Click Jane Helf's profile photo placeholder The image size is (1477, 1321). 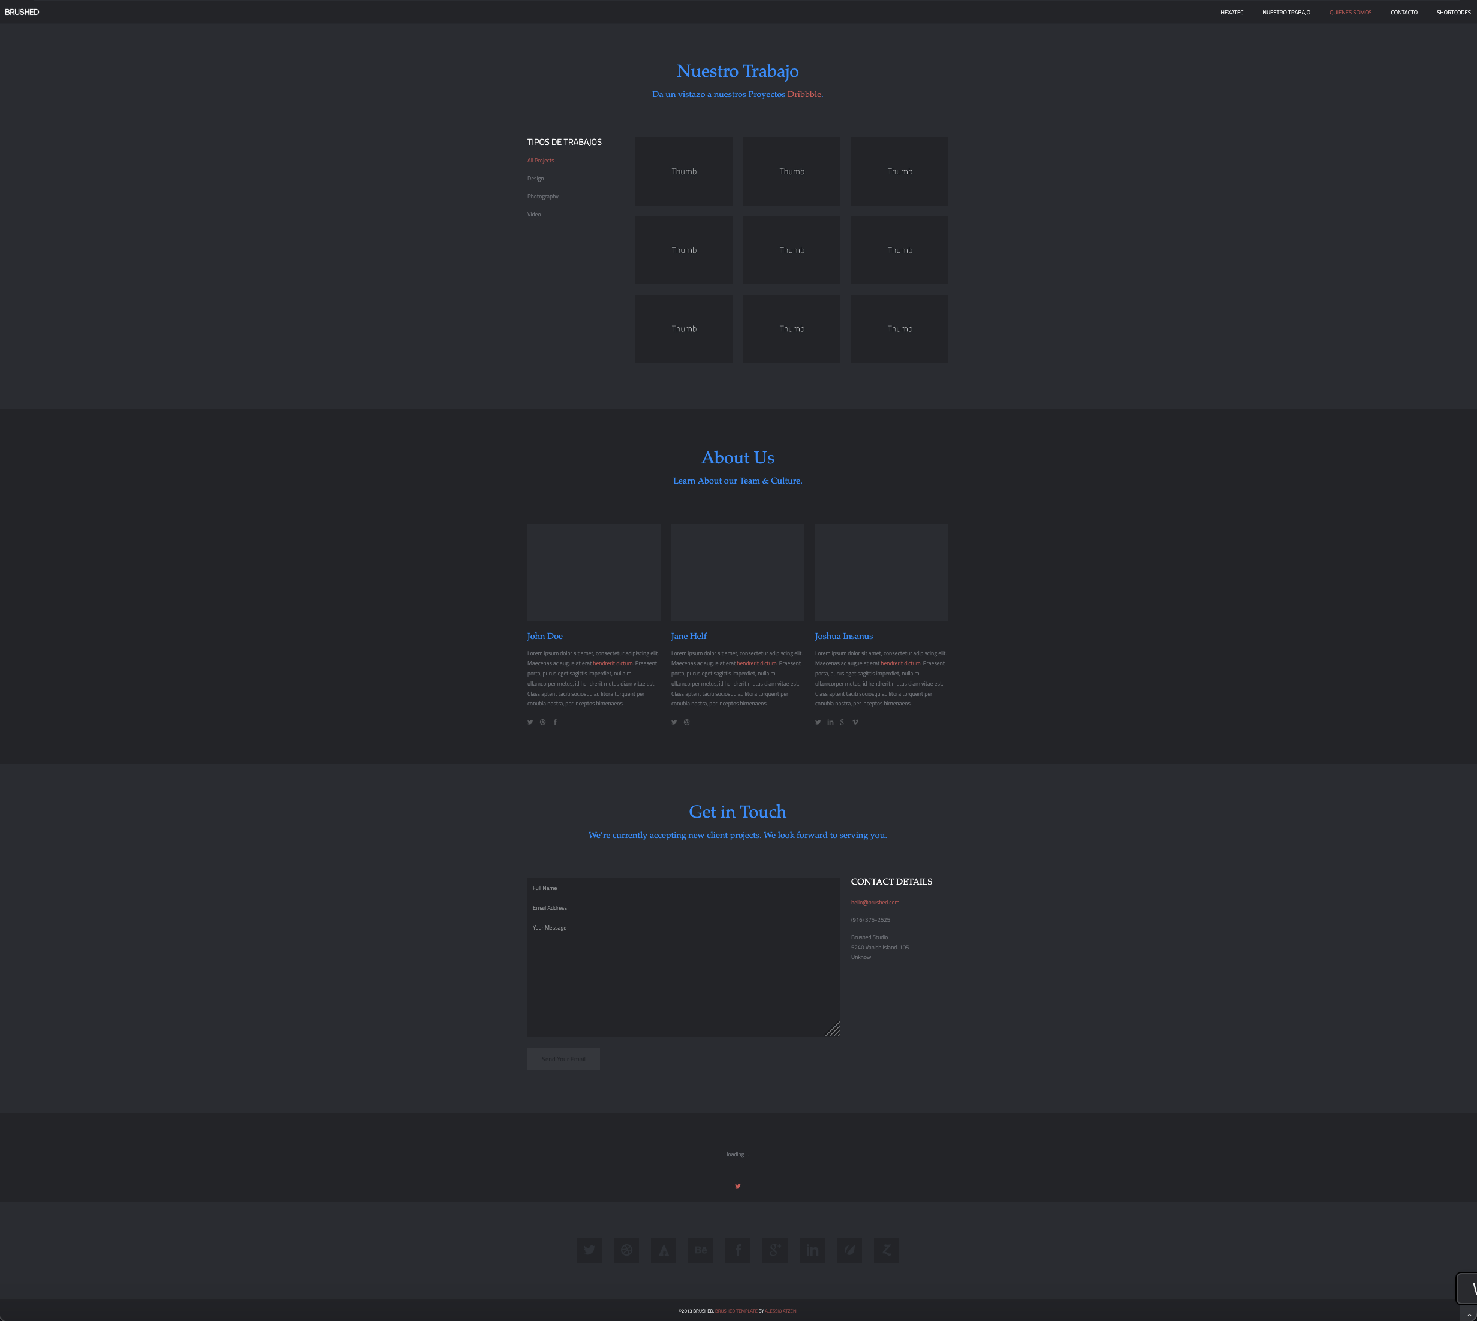[x=737, y=572]
